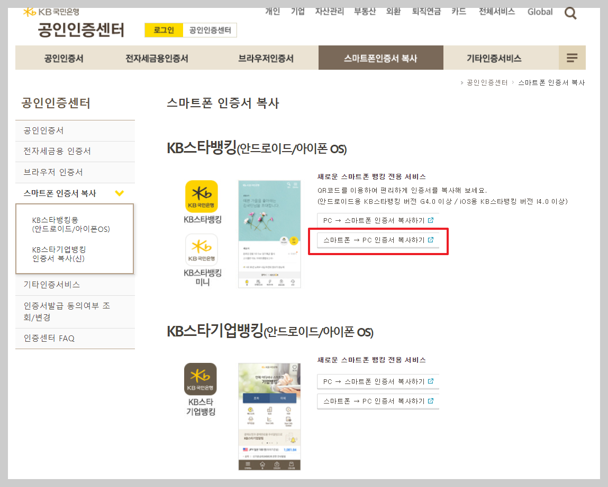The height and width of the screenshot is (487, 608).
Task: Open 전자세금용 인증서 in the sidebar
Action: 75,152
